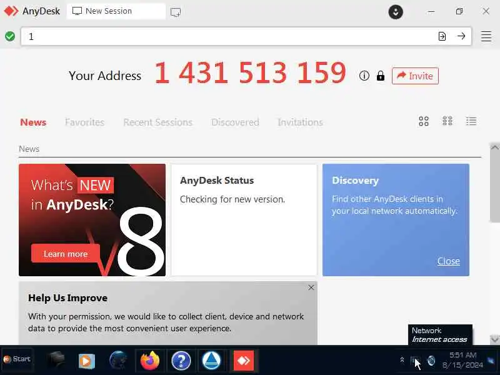500x375 pixels.
Task: Click the volume tray icon
Action: [x=431, y=361]
